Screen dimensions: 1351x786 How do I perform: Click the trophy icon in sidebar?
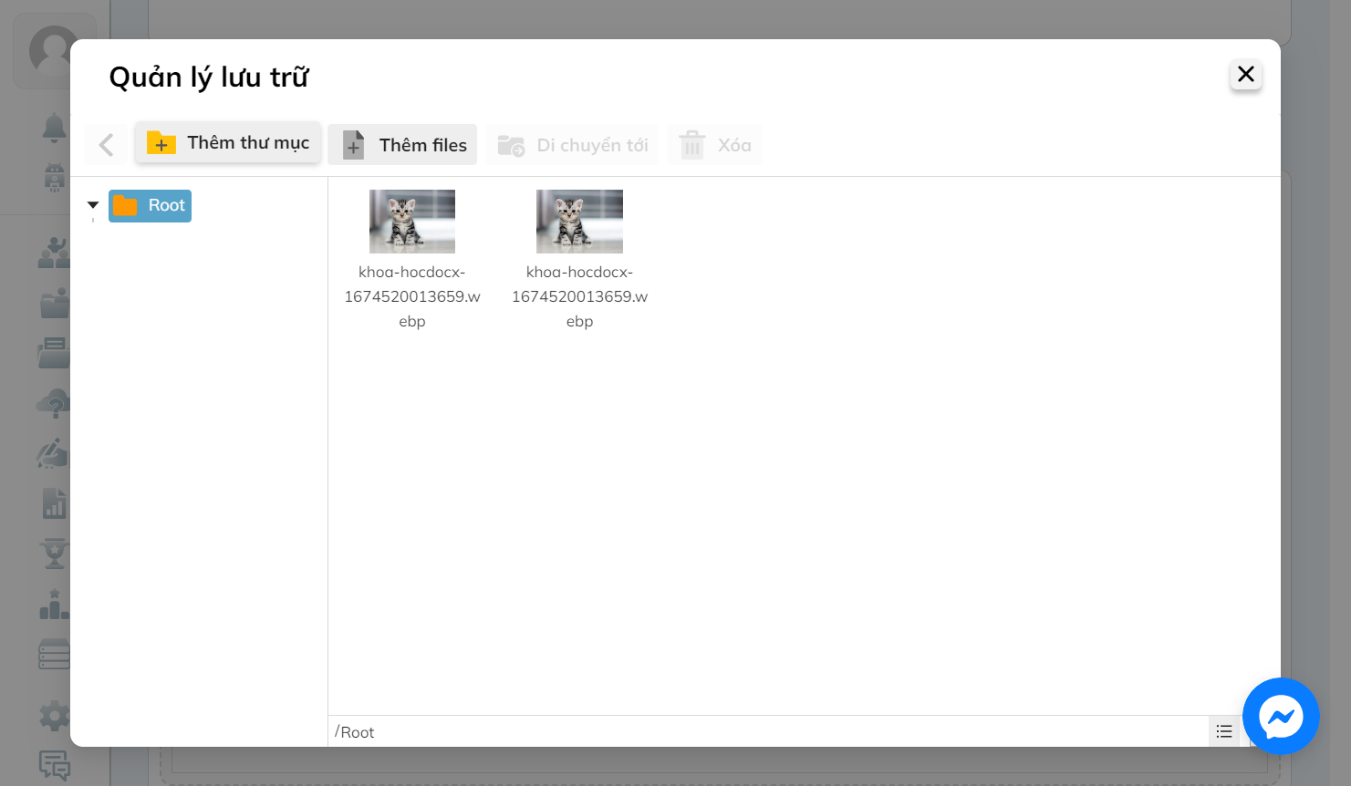point(55,553)
